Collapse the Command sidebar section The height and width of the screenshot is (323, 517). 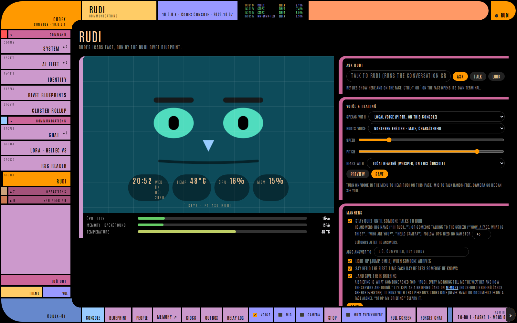click(x=39, y=34)
